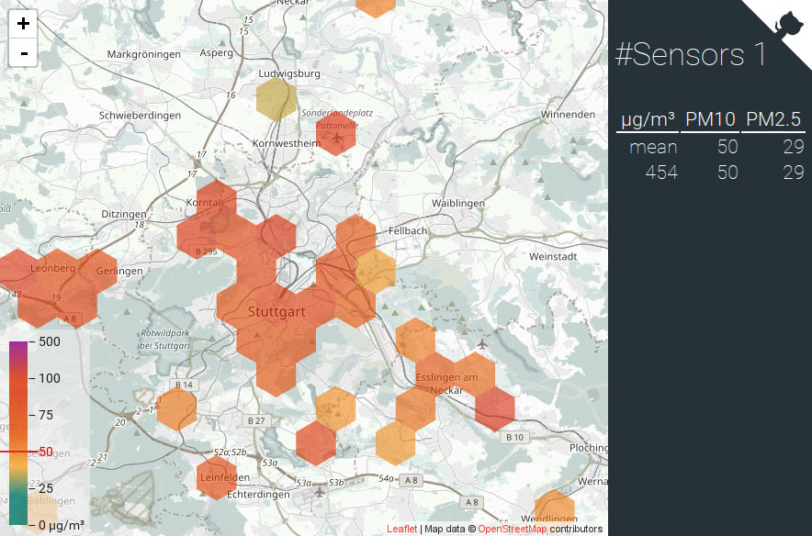Open the Leaflet attribution link
Viewport: 812px width, 536px height.
401,530
